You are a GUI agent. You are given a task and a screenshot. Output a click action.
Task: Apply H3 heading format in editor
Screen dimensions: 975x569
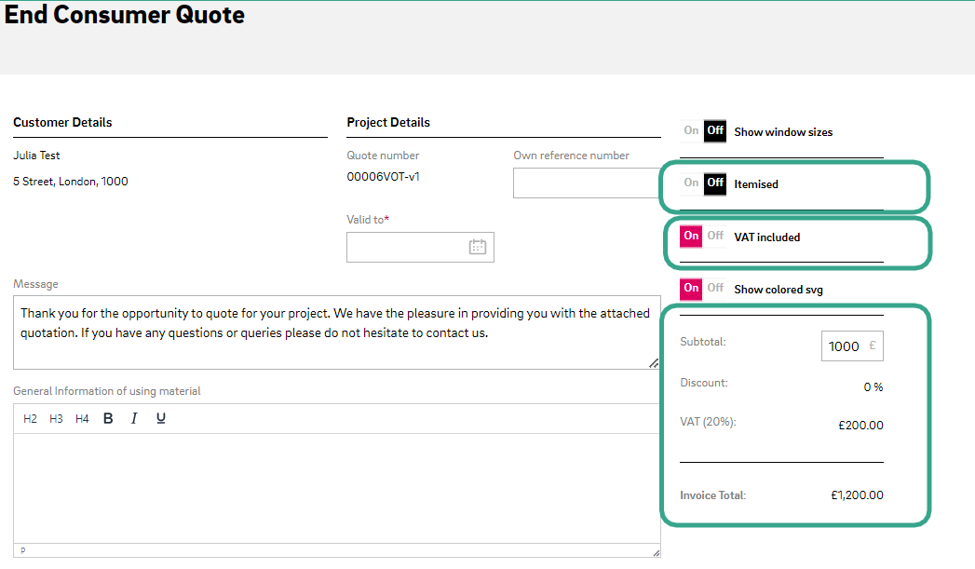(x=56, y=419)
